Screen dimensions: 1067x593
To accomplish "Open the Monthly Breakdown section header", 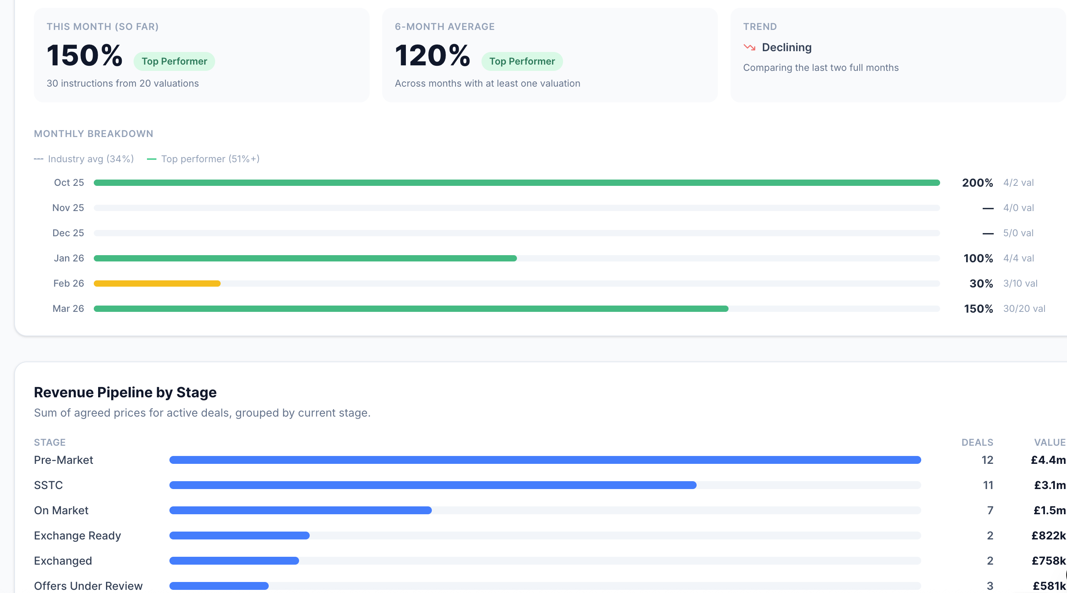I will pyautogui.click(x=93, y=133).
